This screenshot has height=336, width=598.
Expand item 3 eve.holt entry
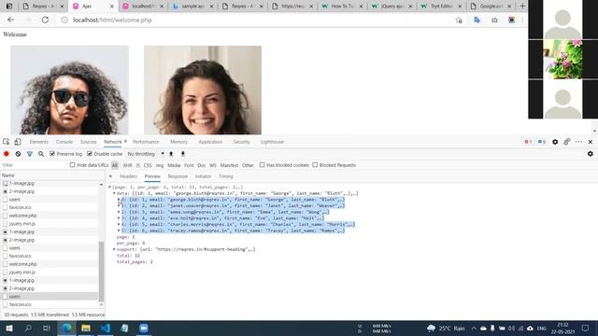click(119, 218)
